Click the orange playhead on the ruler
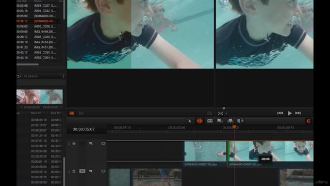This screenshot has width=330, height=186. (234, 127)
